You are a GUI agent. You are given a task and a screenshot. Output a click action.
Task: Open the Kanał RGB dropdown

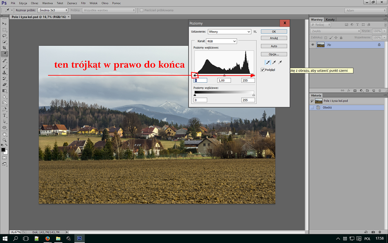tap(221, 41)
